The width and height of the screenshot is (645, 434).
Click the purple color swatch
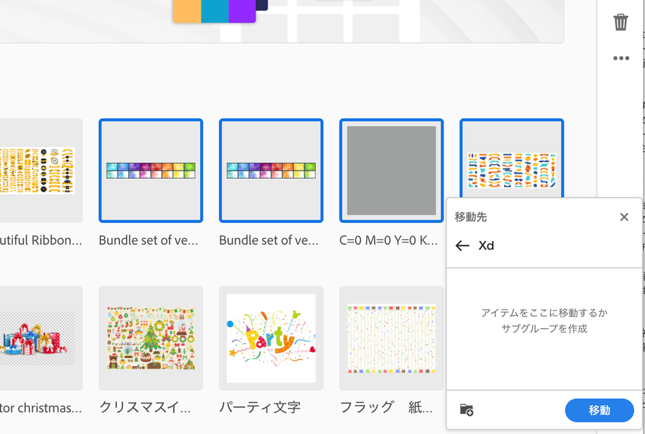tap(242, 12)
